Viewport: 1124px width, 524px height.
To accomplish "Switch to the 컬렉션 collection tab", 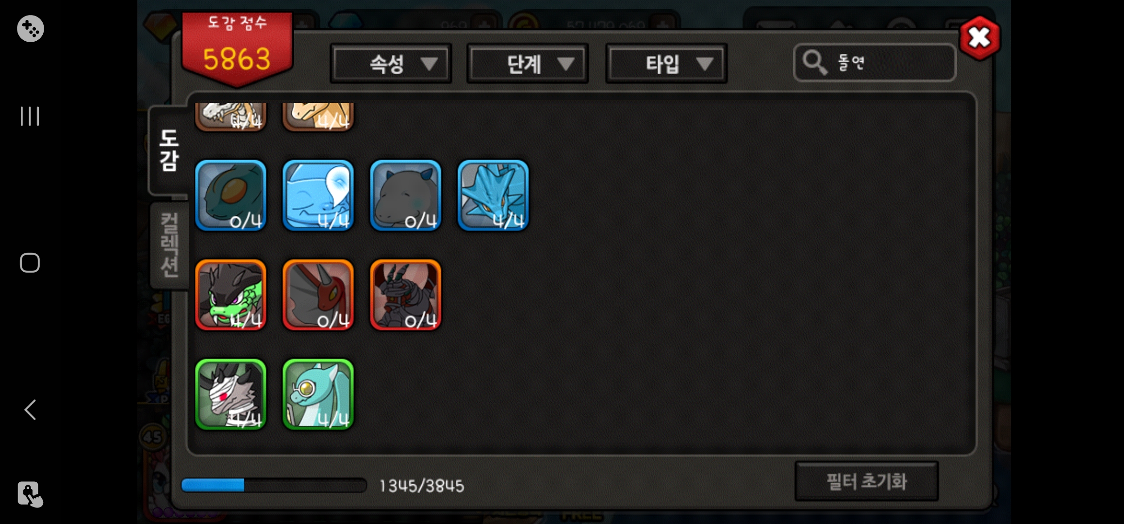I will pyautogui.click(x=169, y=245).
